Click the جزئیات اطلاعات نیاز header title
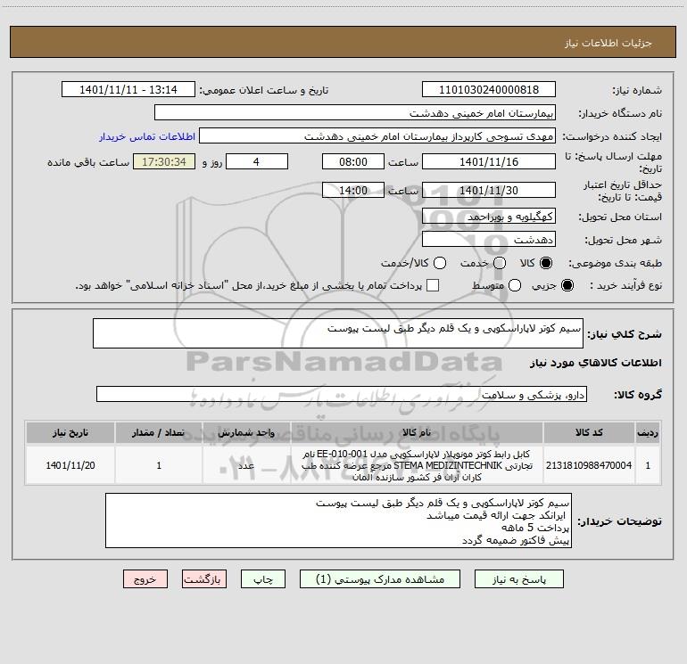The width and height of the screenshot is (687, 664). pyautogui.click(x=608, y=43)
